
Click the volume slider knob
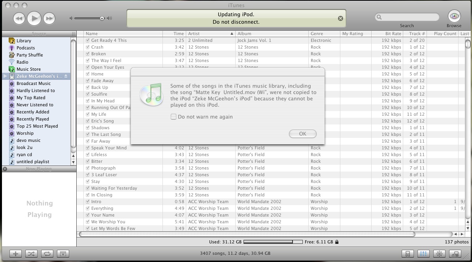tap(102, 18)
